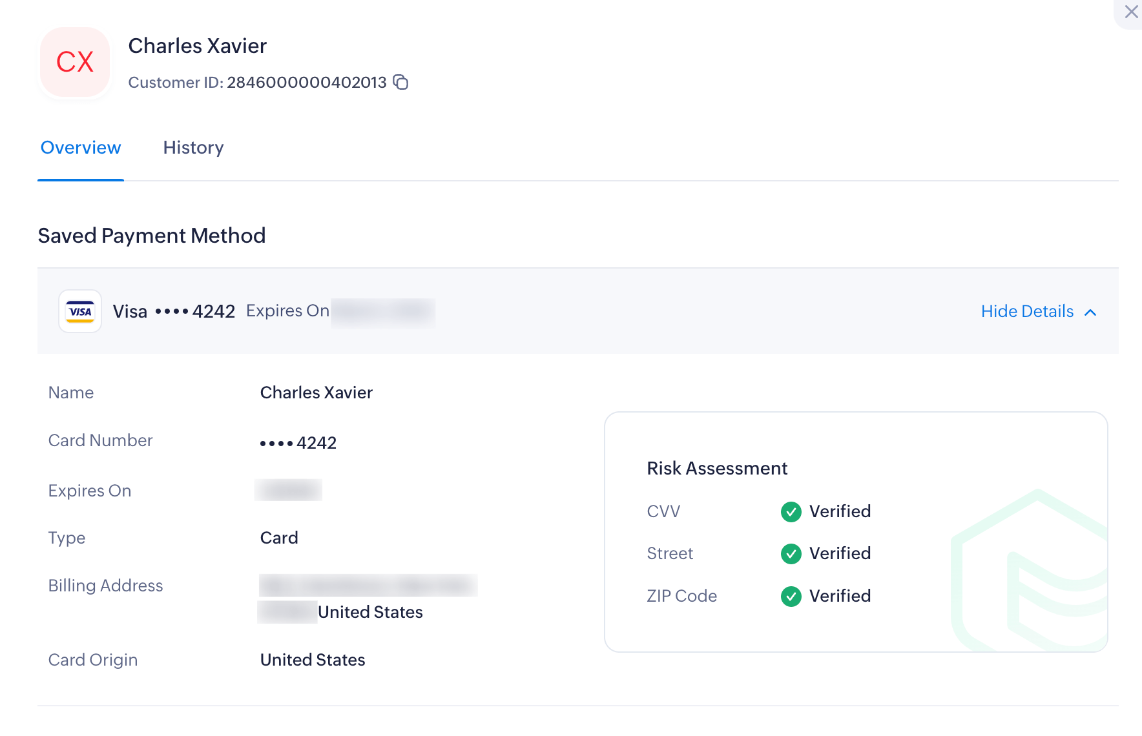Click the blurred billing address value
The width and height of the screenshot is (1142, 736).
pyautogui.click(x=368, y=586)
